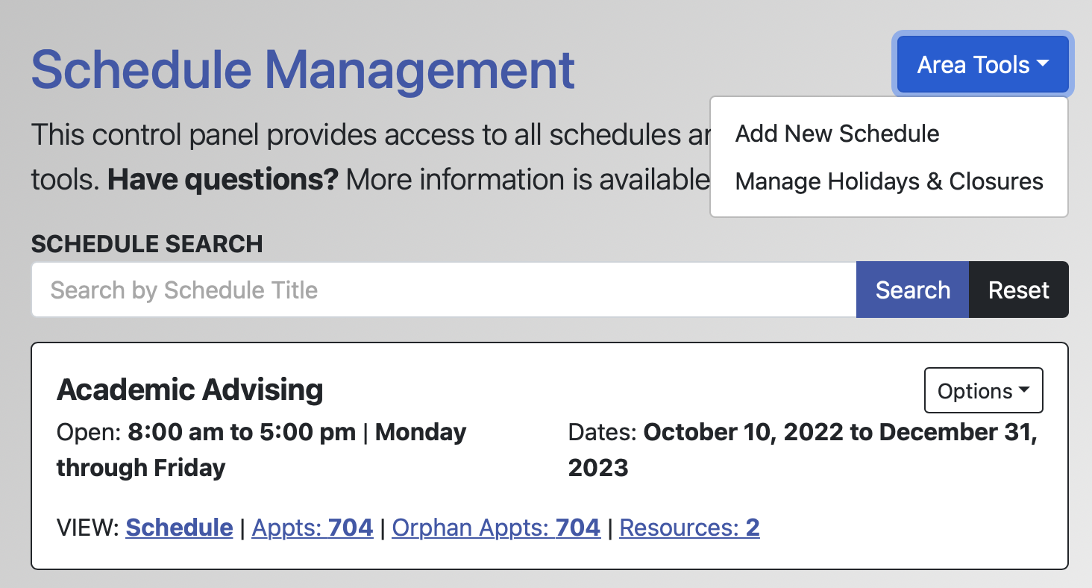Follow the Resources: 2 link
The height and width of the screenshot is (588, 1092).
click(689, 528)
